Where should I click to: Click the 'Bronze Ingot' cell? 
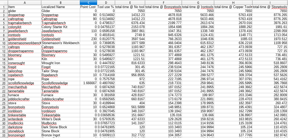pyautogui.click(x=61, y=135)
